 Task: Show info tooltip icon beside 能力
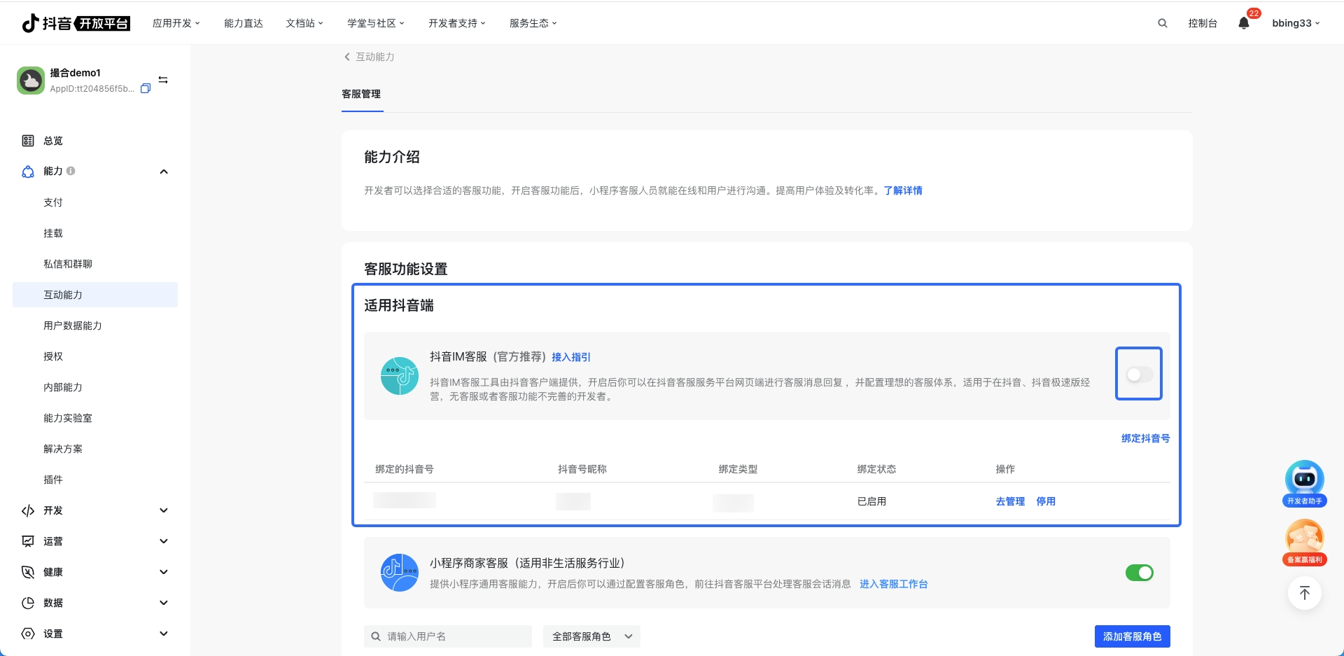(x=71, y=171)
